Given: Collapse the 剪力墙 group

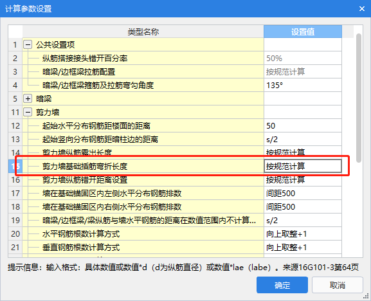Looking at the screenshot, I should 28,112.
